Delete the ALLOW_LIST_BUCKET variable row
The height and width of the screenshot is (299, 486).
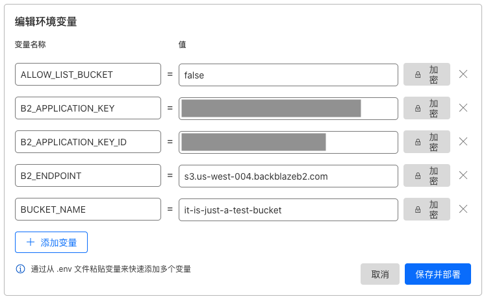[x=463, y=74]
